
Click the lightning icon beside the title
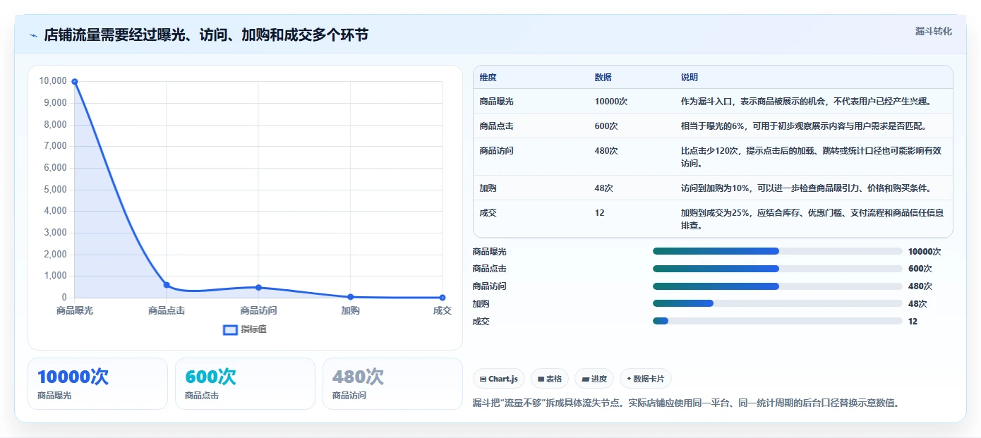(x=33, y=35)
